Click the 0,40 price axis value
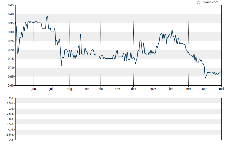Image resolution: width=226 pixels, height=144 pixels. [x=11, y=14]
